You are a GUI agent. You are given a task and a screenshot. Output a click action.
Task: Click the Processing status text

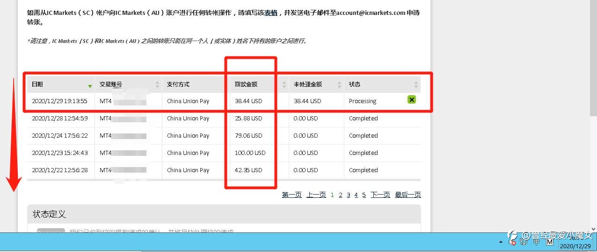[363, 101]
